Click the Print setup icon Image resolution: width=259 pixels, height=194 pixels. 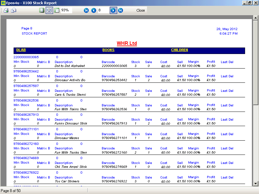[14, 10]
